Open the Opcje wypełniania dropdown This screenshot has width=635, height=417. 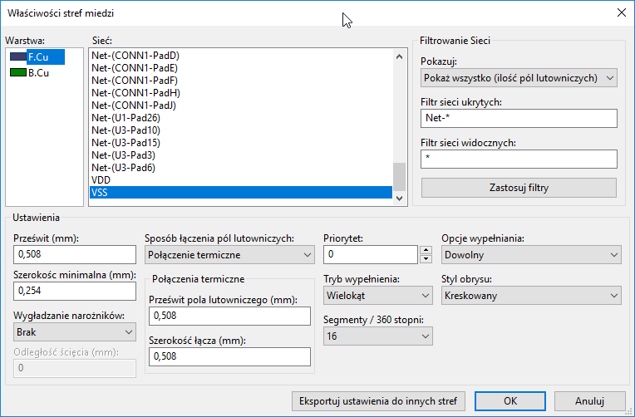click(x=531, y=254)
